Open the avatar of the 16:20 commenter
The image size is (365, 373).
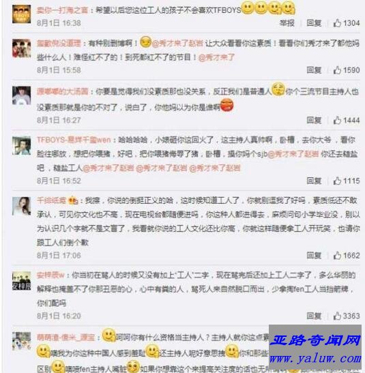21,281
